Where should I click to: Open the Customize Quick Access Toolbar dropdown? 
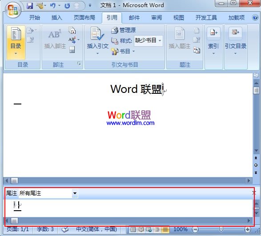[x=90, y=6]
